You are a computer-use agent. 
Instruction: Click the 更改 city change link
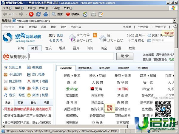click(x=60, y=35)
